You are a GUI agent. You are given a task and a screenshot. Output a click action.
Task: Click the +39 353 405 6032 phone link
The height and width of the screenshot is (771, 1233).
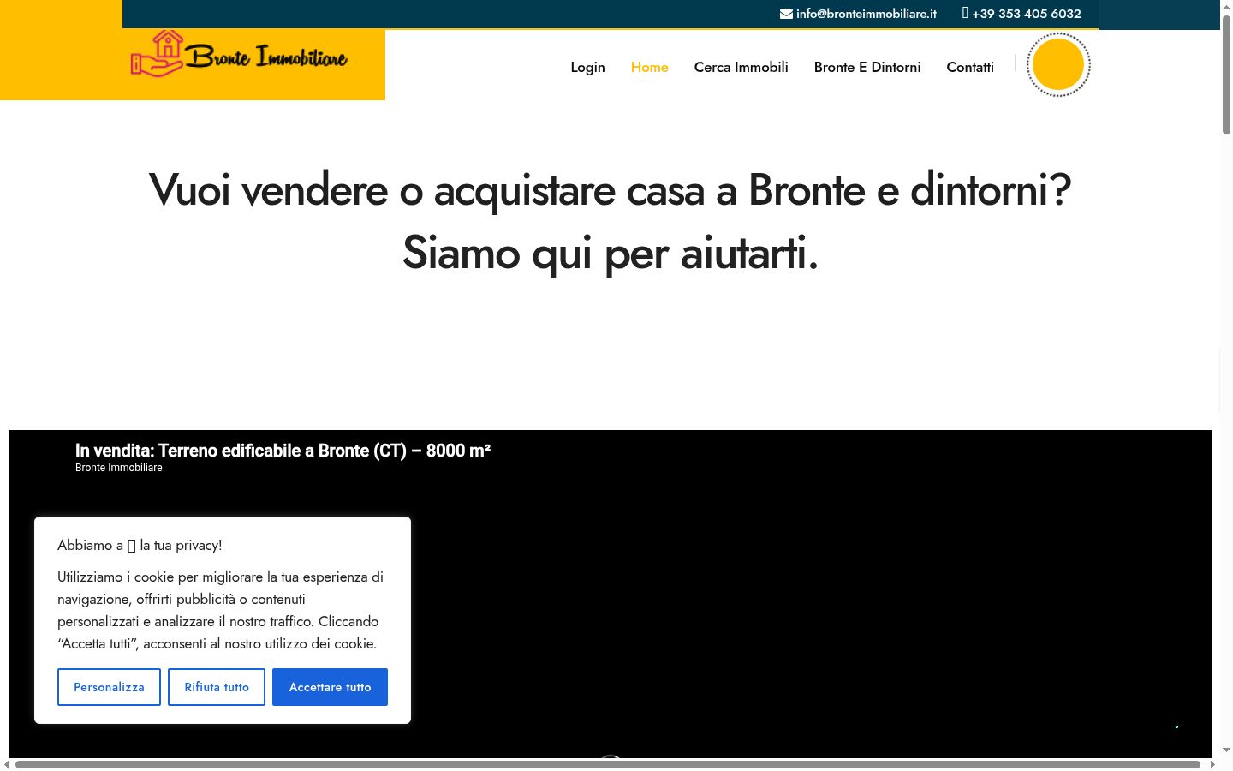pyautogui.click(x=1026, y=14)
